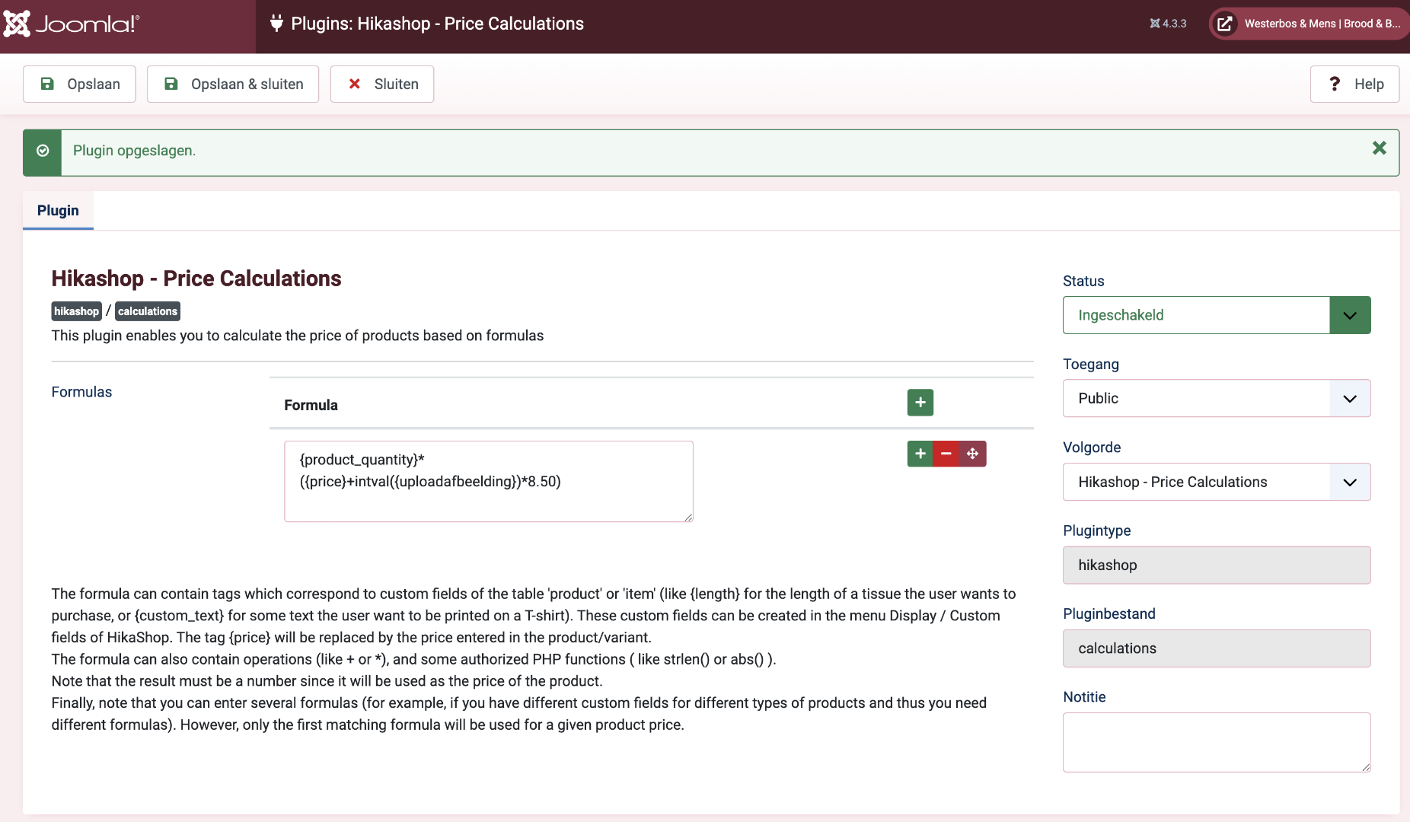
Task: Select the Plugin tab
Action: pyautogui.click(x=58, y=211)
